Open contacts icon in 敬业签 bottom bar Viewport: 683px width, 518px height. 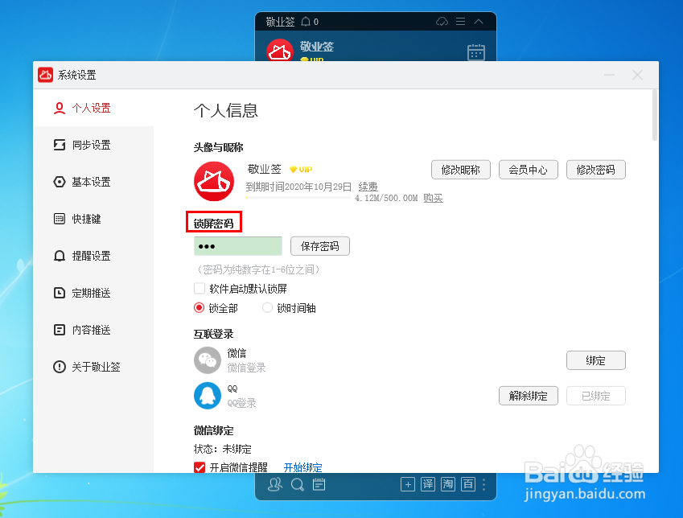[x=275, y=484]
